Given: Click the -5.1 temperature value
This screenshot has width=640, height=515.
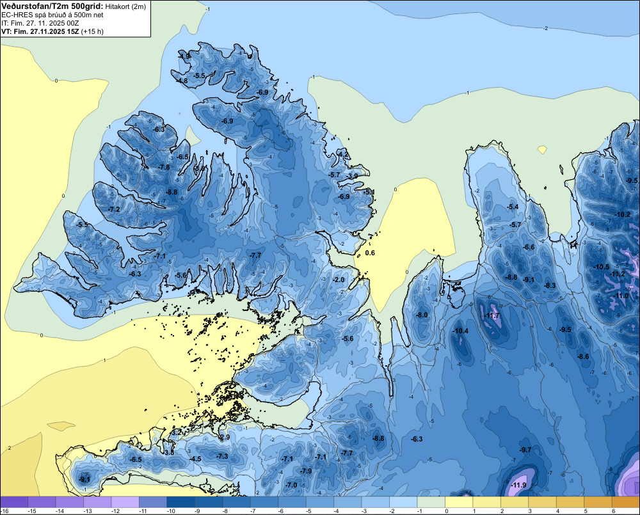Looking at the screenshot, I should point(369,192).
